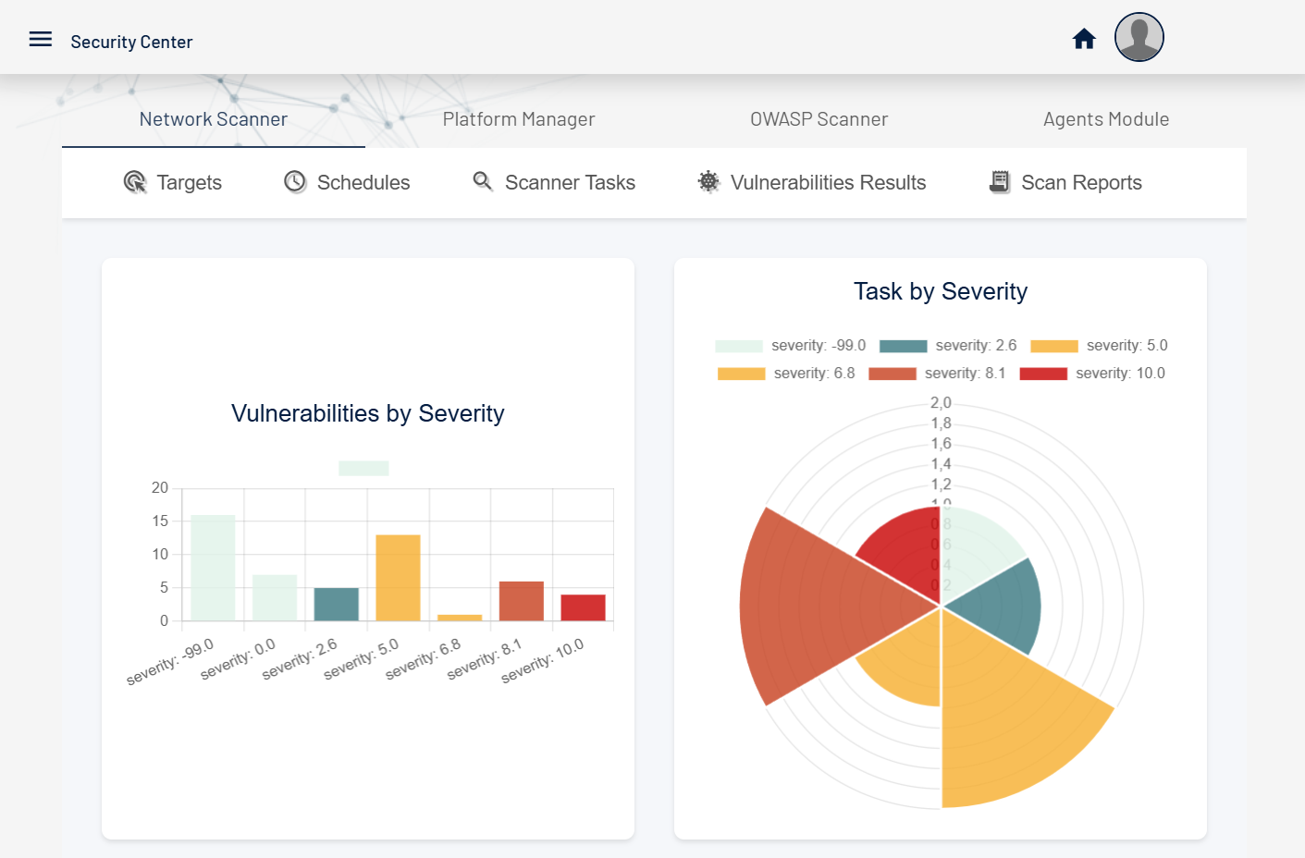Open the OWASP Scanner tab

[x=819, y=119]
